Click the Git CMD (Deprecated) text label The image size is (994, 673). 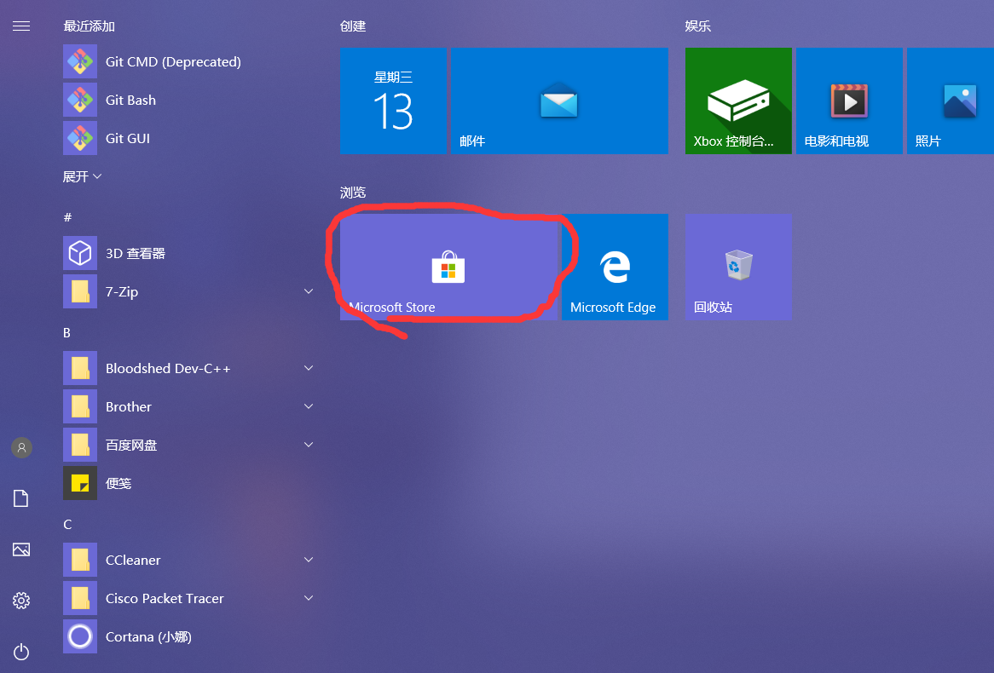[x=173, y=62]
